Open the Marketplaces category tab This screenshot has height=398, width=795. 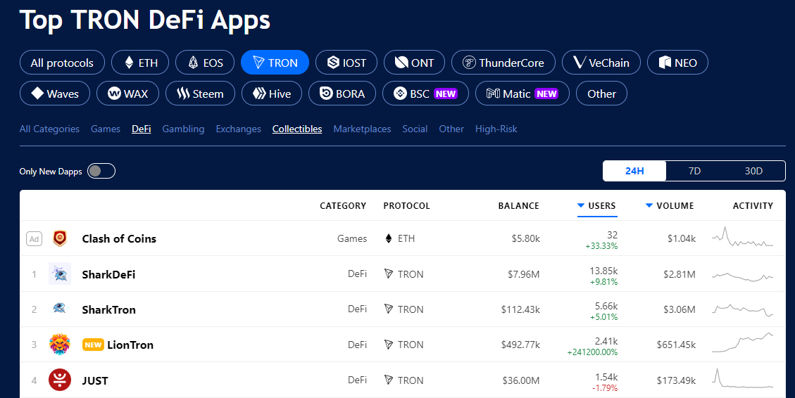[x=362, y=129]
